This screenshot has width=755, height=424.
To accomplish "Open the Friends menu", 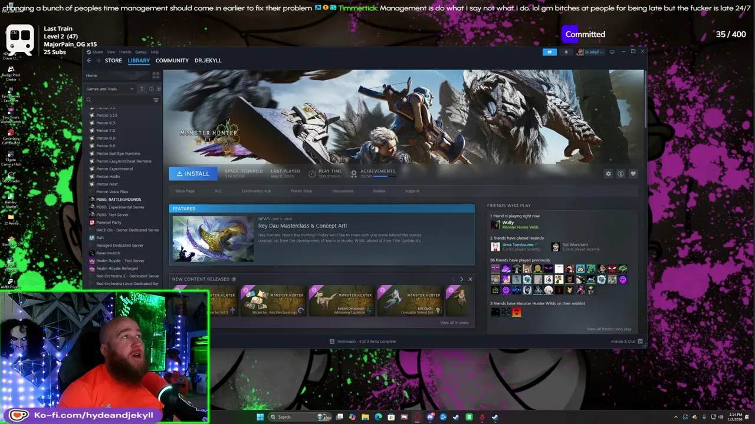I will (x=125, y=52).
